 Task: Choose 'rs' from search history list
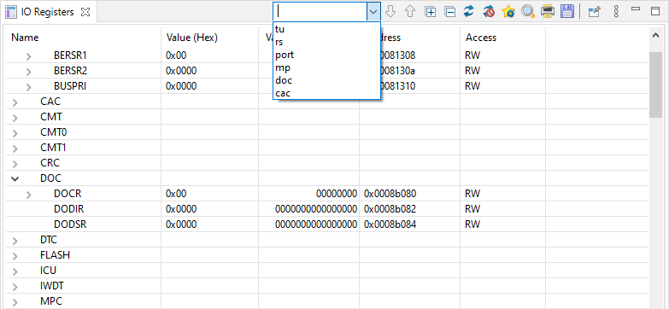click(x=326, y=42)
